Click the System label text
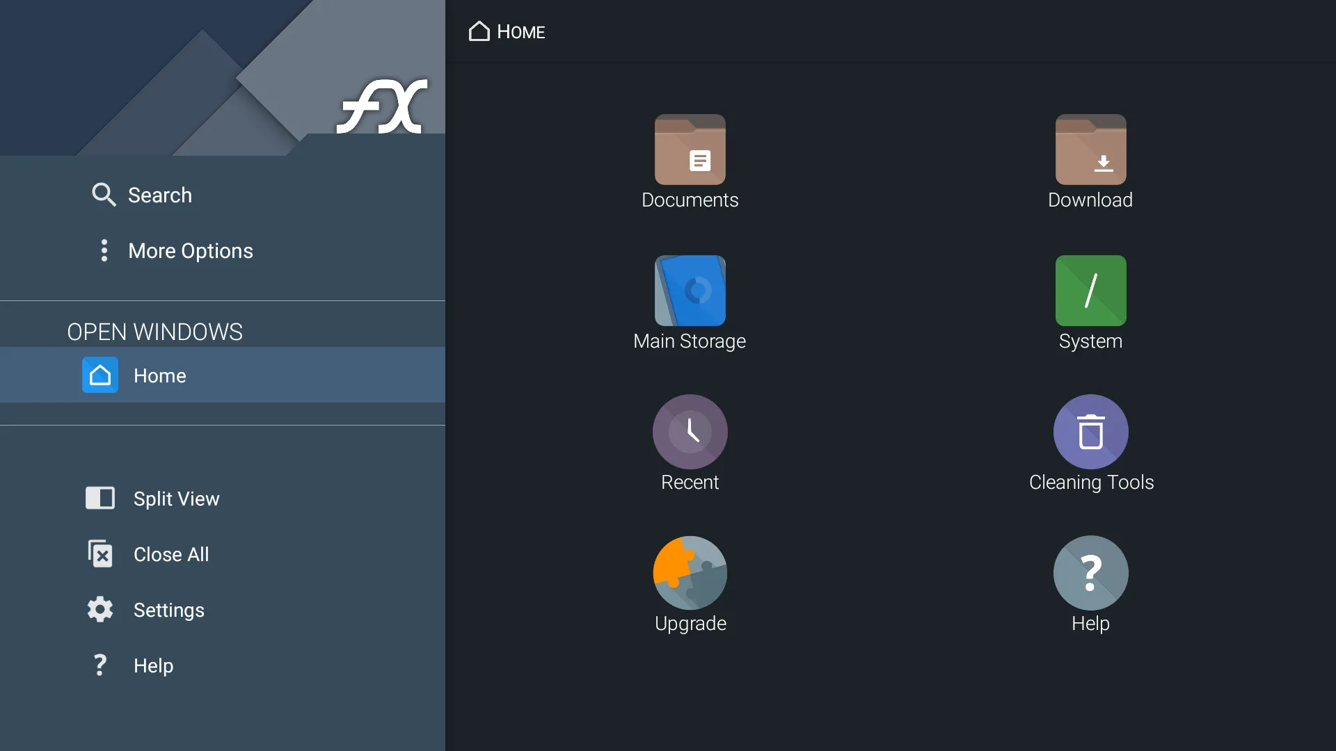The image size is (1336, 751). (x=1090, y=341)
